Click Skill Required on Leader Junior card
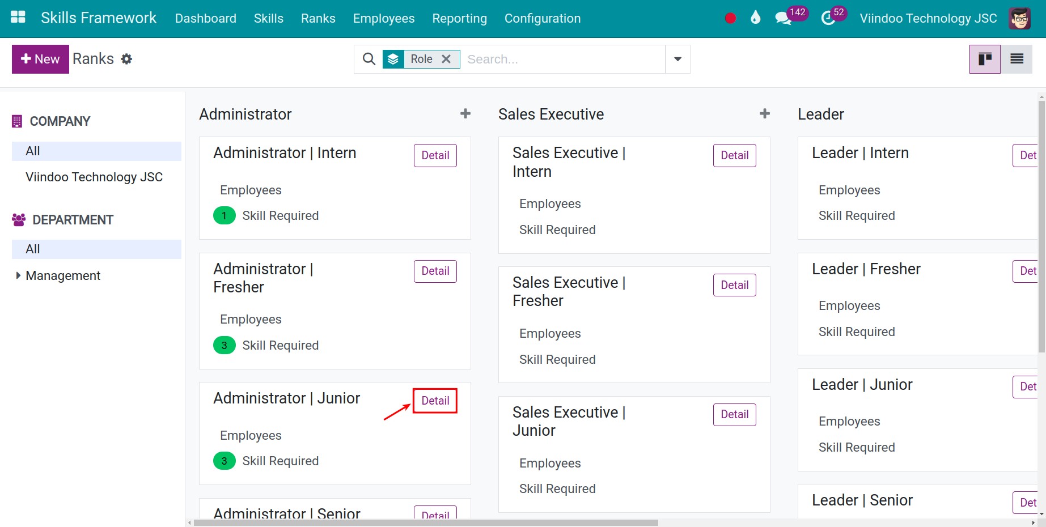1046x527 pixels. [857, 447]
